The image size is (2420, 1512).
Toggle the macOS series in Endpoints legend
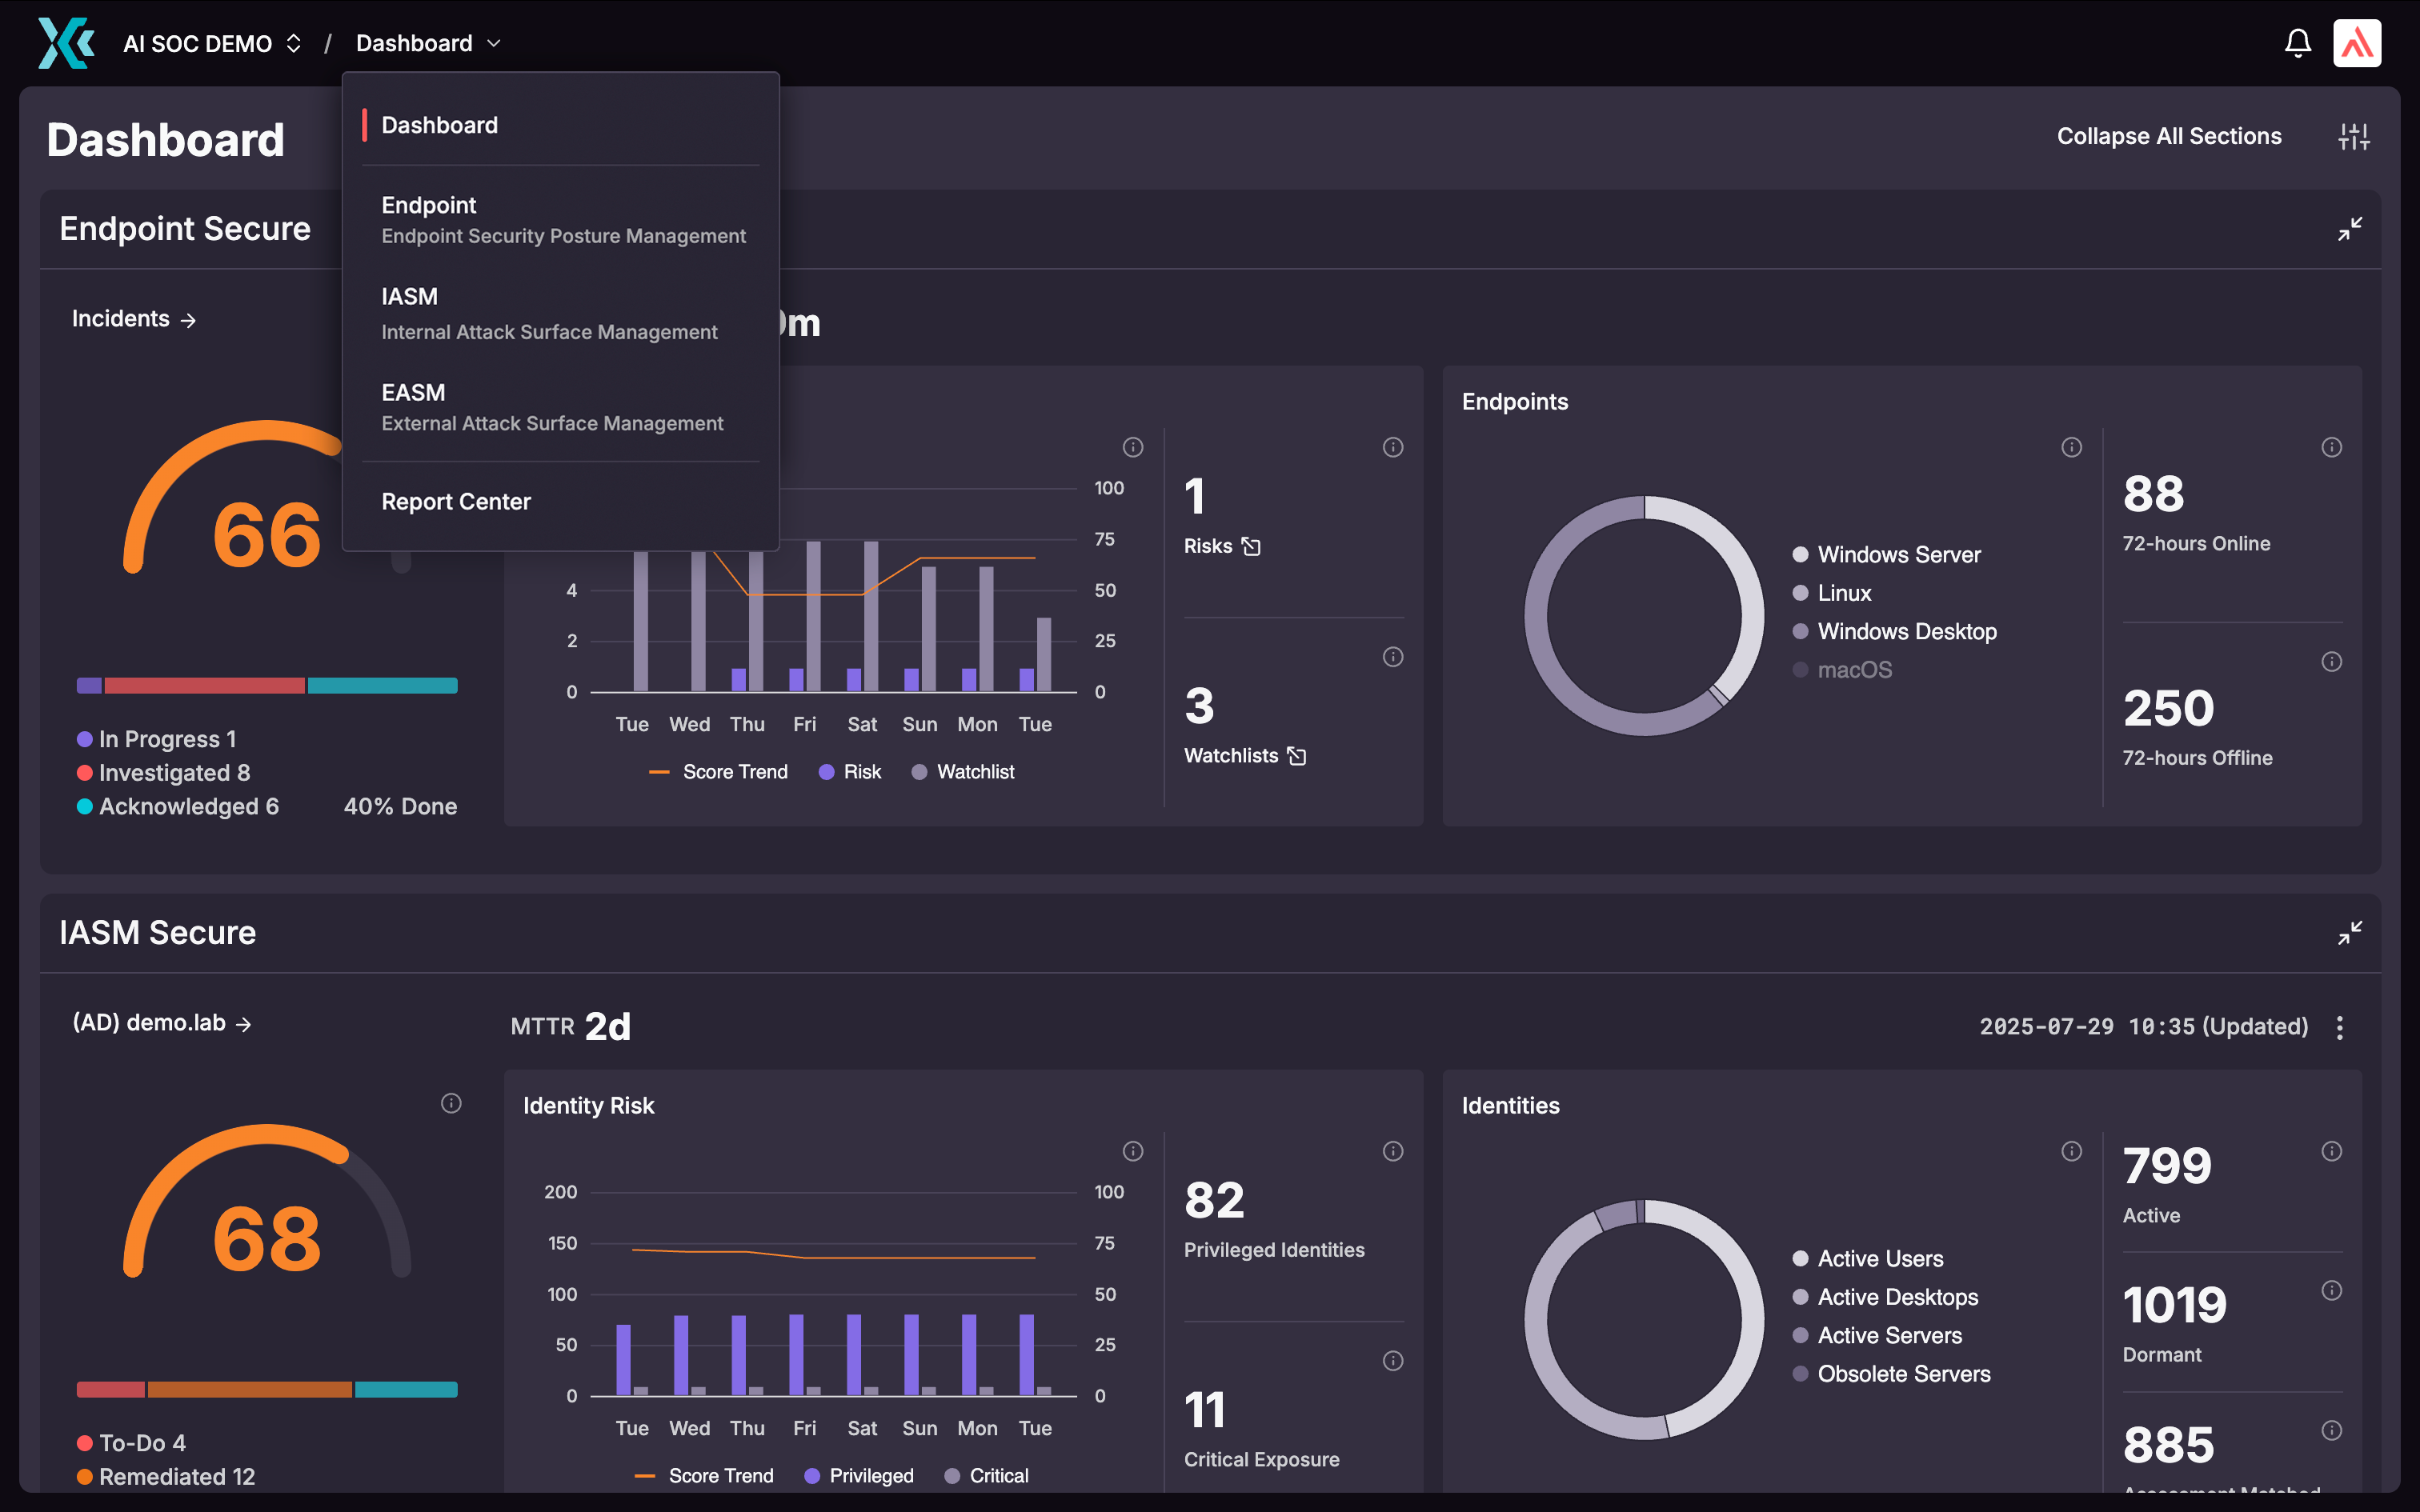1853,669
